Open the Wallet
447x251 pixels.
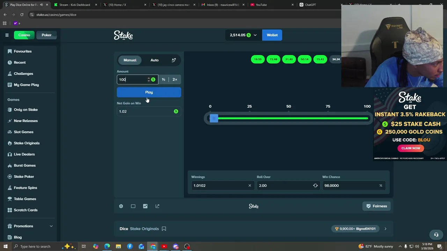pyautogui.click(x=272, y=35)
